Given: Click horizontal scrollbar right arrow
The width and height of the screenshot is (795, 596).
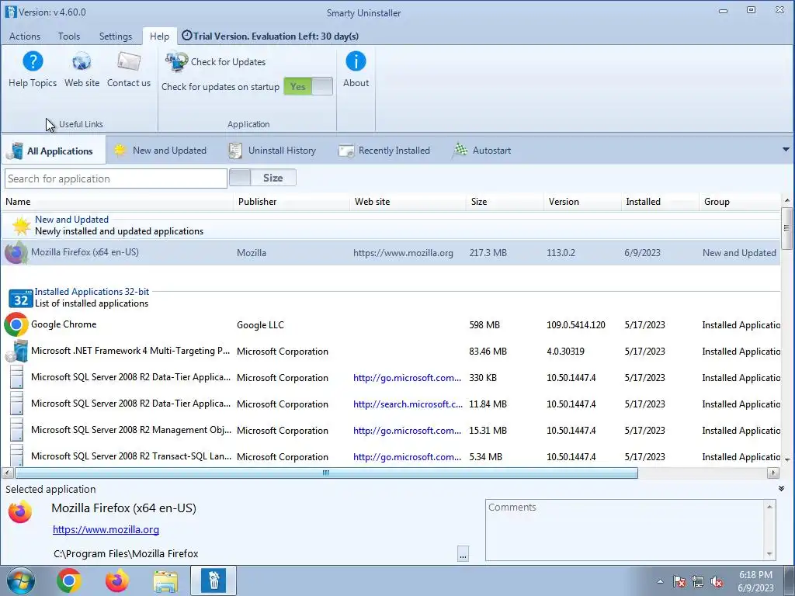Looking at the screenshot, I should pyautogui.click(x=773, y=473).
